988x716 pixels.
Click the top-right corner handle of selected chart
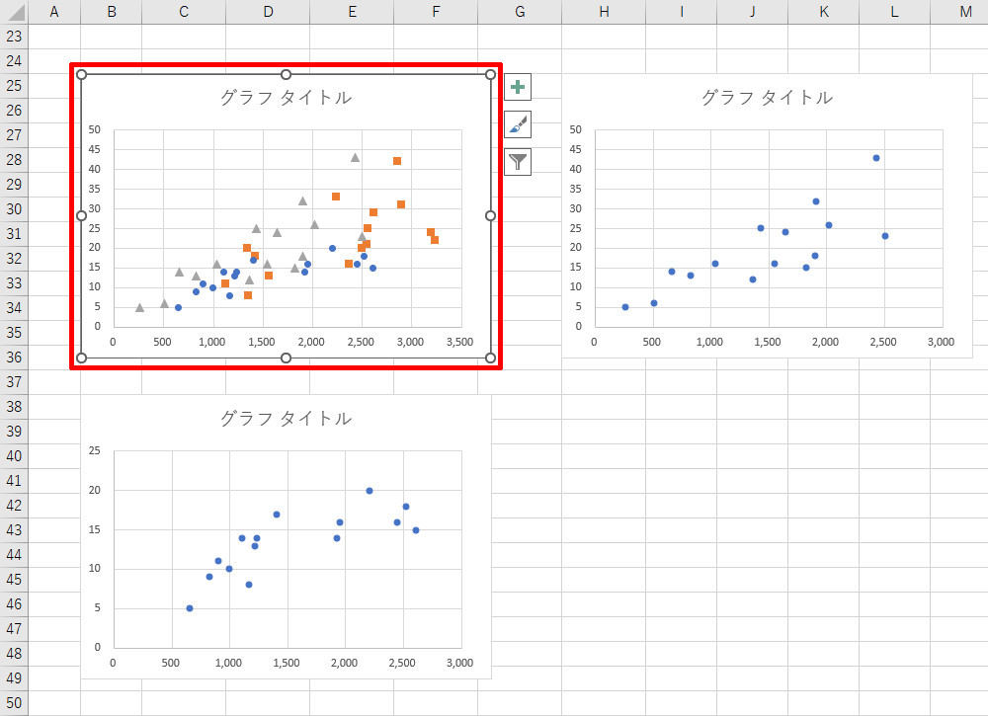tap(490, 74)
